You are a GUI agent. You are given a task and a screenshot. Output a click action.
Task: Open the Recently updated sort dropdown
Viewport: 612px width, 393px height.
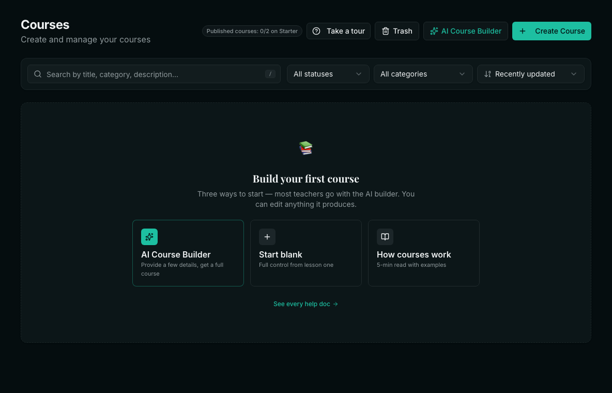tap(531, 74)
